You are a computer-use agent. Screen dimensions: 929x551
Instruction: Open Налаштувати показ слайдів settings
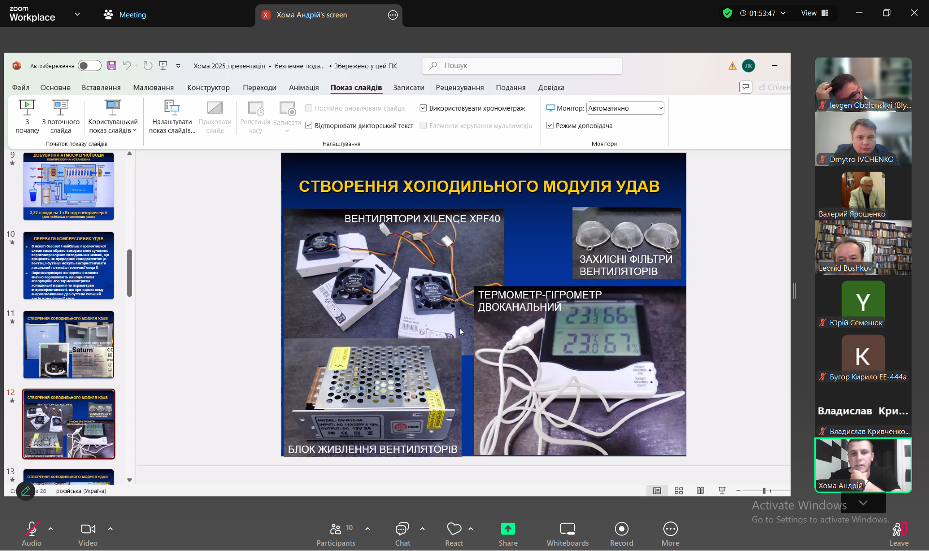(x=172, y=116)
